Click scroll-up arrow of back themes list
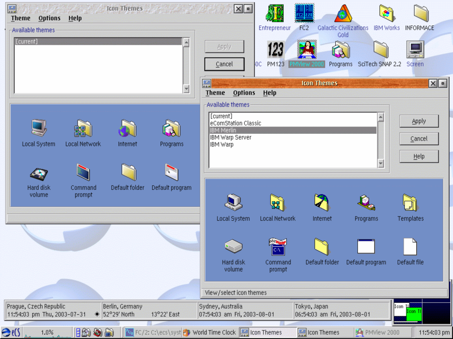This screenshot has width=453, height=339. [186, 43]
